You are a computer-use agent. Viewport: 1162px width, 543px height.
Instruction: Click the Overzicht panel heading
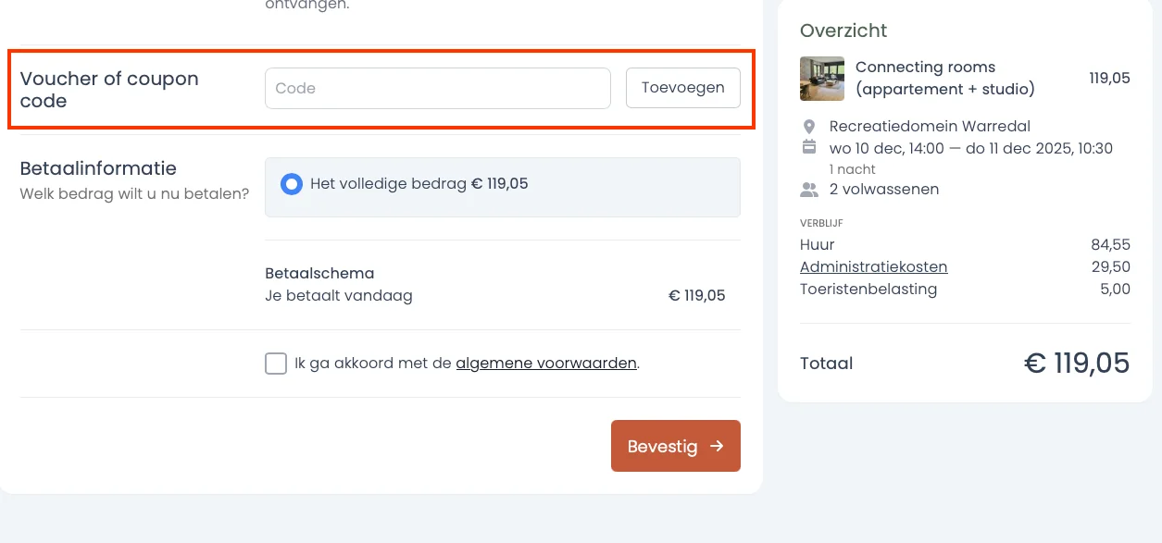(843, 31)
